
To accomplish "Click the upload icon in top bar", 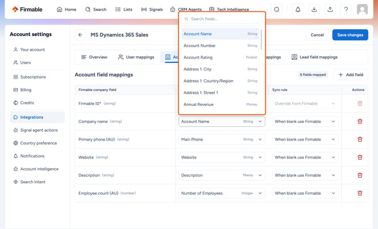I will click(x=330, y=10).
